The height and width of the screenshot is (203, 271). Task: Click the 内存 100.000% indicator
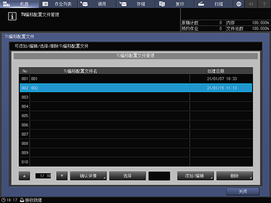point(248,23)
